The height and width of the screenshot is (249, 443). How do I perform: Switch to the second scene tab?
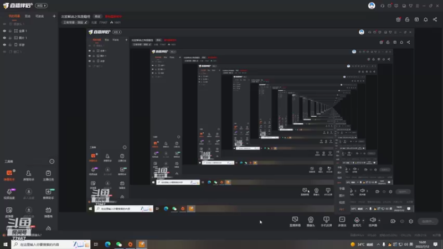coord(27,16)
